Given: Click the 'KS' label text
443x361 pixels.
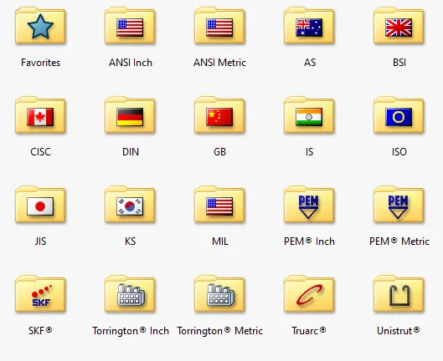Looking at the screenshot, I should (x=131, y=242).
